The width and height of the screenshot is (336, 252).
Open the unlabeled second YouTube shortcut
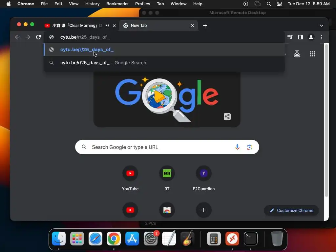[130, 210]
